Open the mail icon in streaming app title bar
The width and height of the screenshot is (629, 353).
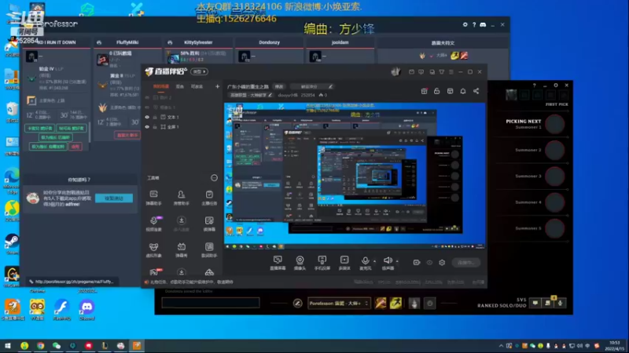(x=411, y=72)
